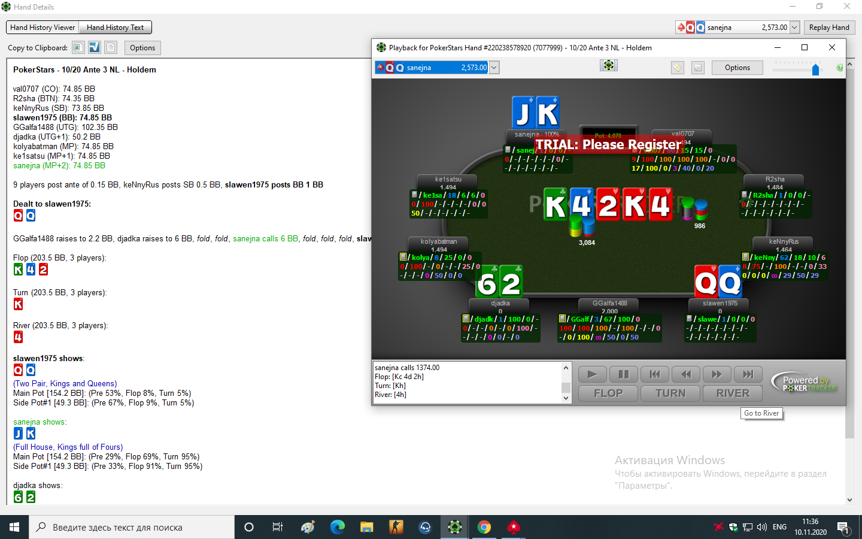Open Options in Hand Details window
The height and width of the screenshot is (539, 862).
[142, 48]
